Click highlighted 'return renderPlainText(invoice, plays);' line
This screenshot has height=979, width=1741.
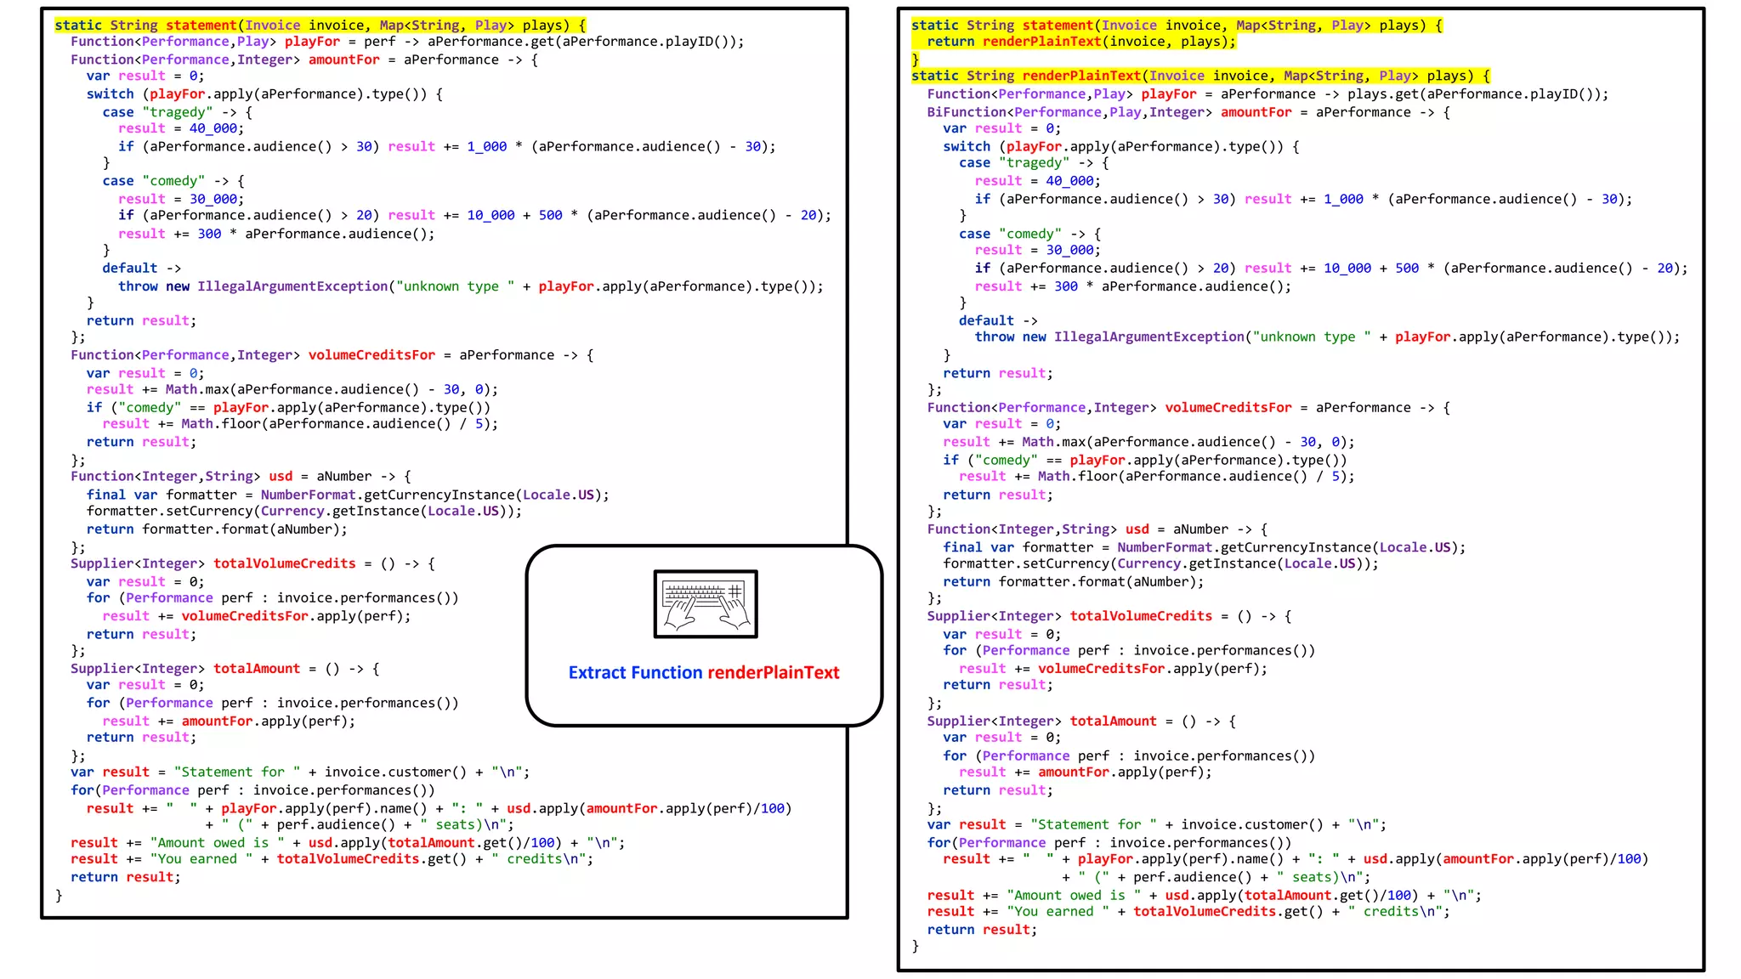pyautogui.click(x=1080, y=42)
